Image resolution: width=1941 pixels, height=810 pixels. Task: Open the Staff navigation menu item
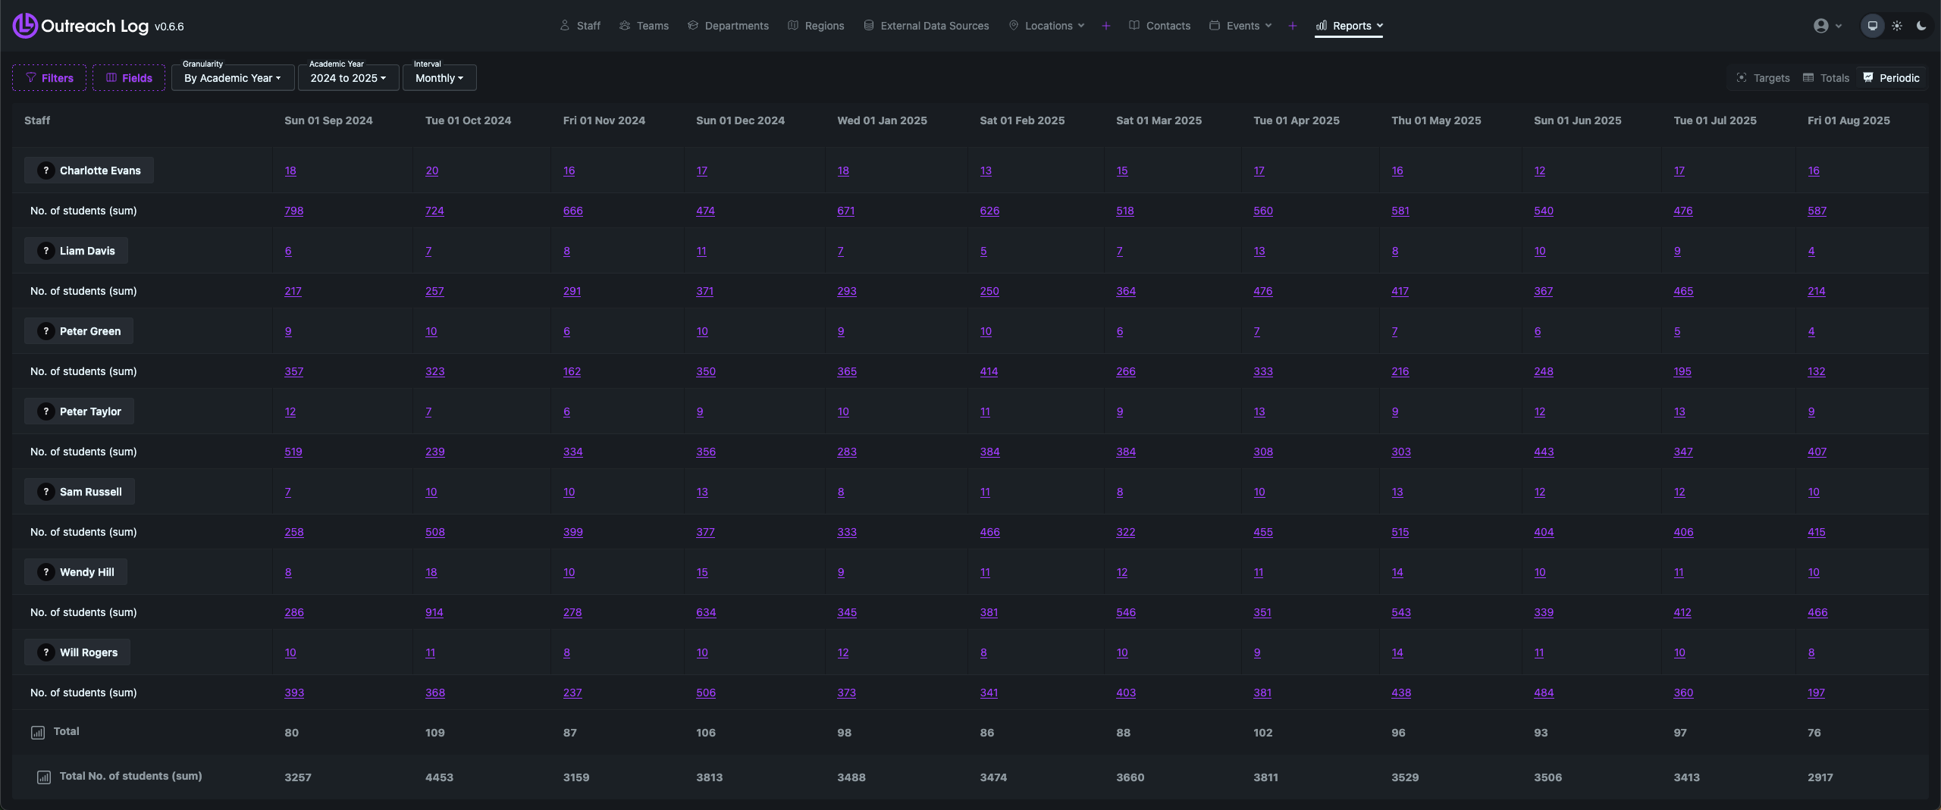(580, 26)
